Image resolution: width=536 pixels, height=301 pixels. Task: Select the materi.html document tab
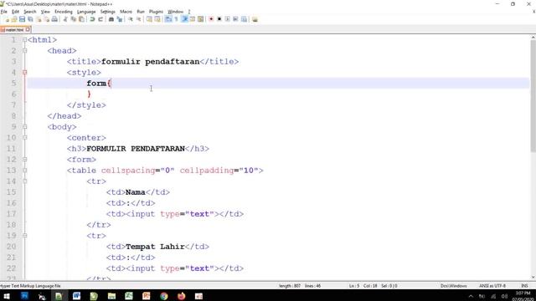point(14,30)
